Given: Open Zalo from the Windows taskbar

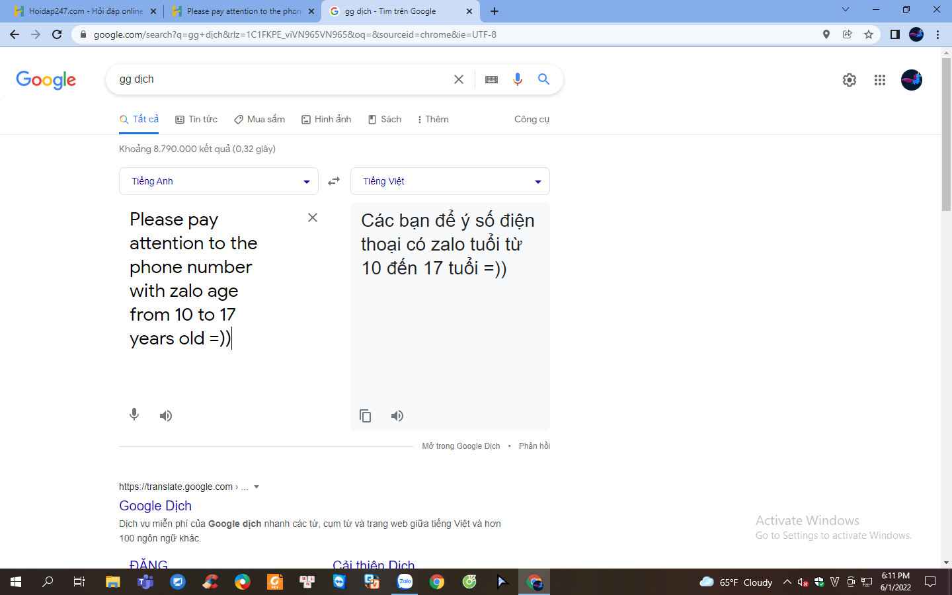Looking at the screenshot, I should [405, 582].
